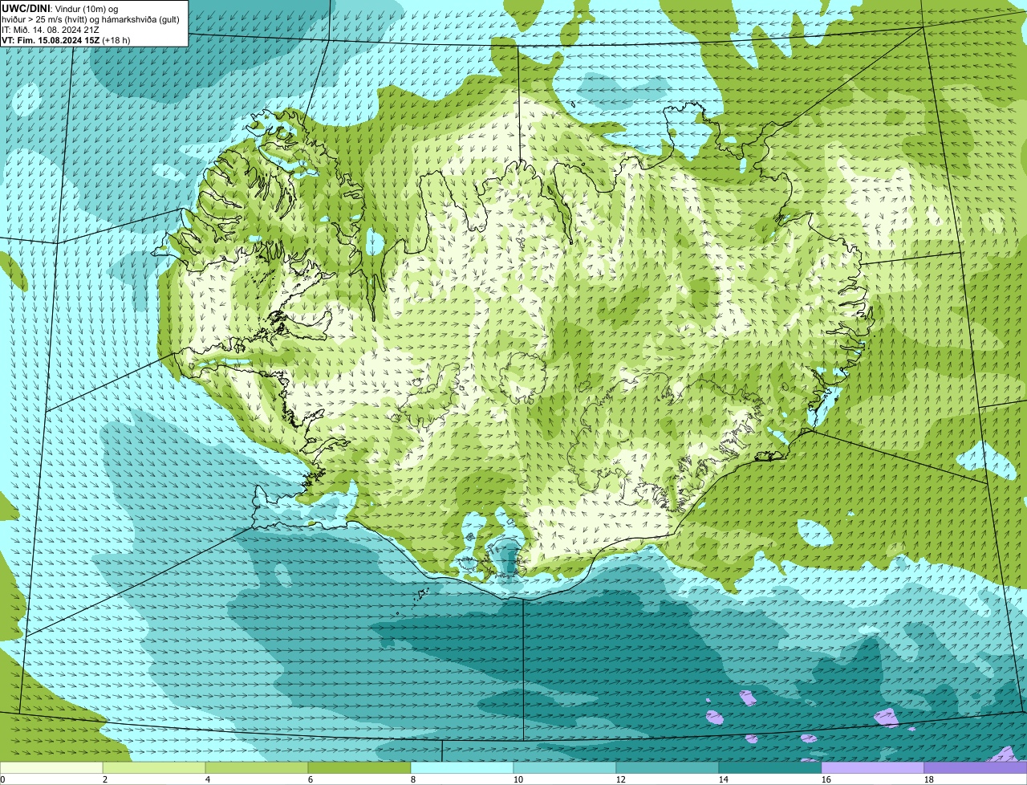
Task: Click the legend scale label "16"
Action: click(x=826, y=779)
